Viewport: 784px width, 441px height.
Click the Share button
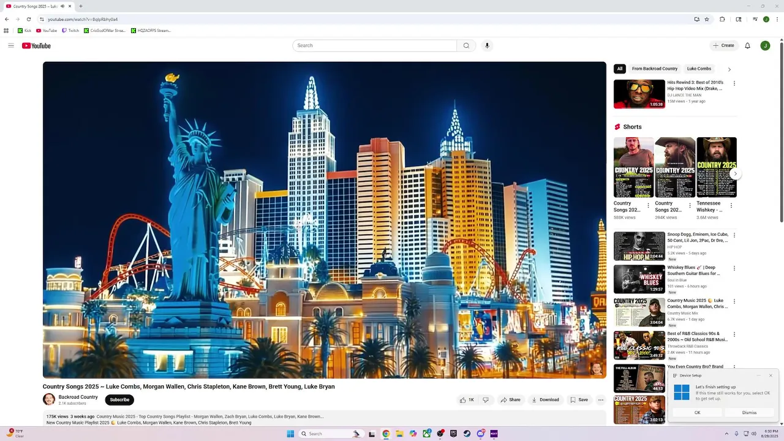pyautogui.click(x=510, y=400)
